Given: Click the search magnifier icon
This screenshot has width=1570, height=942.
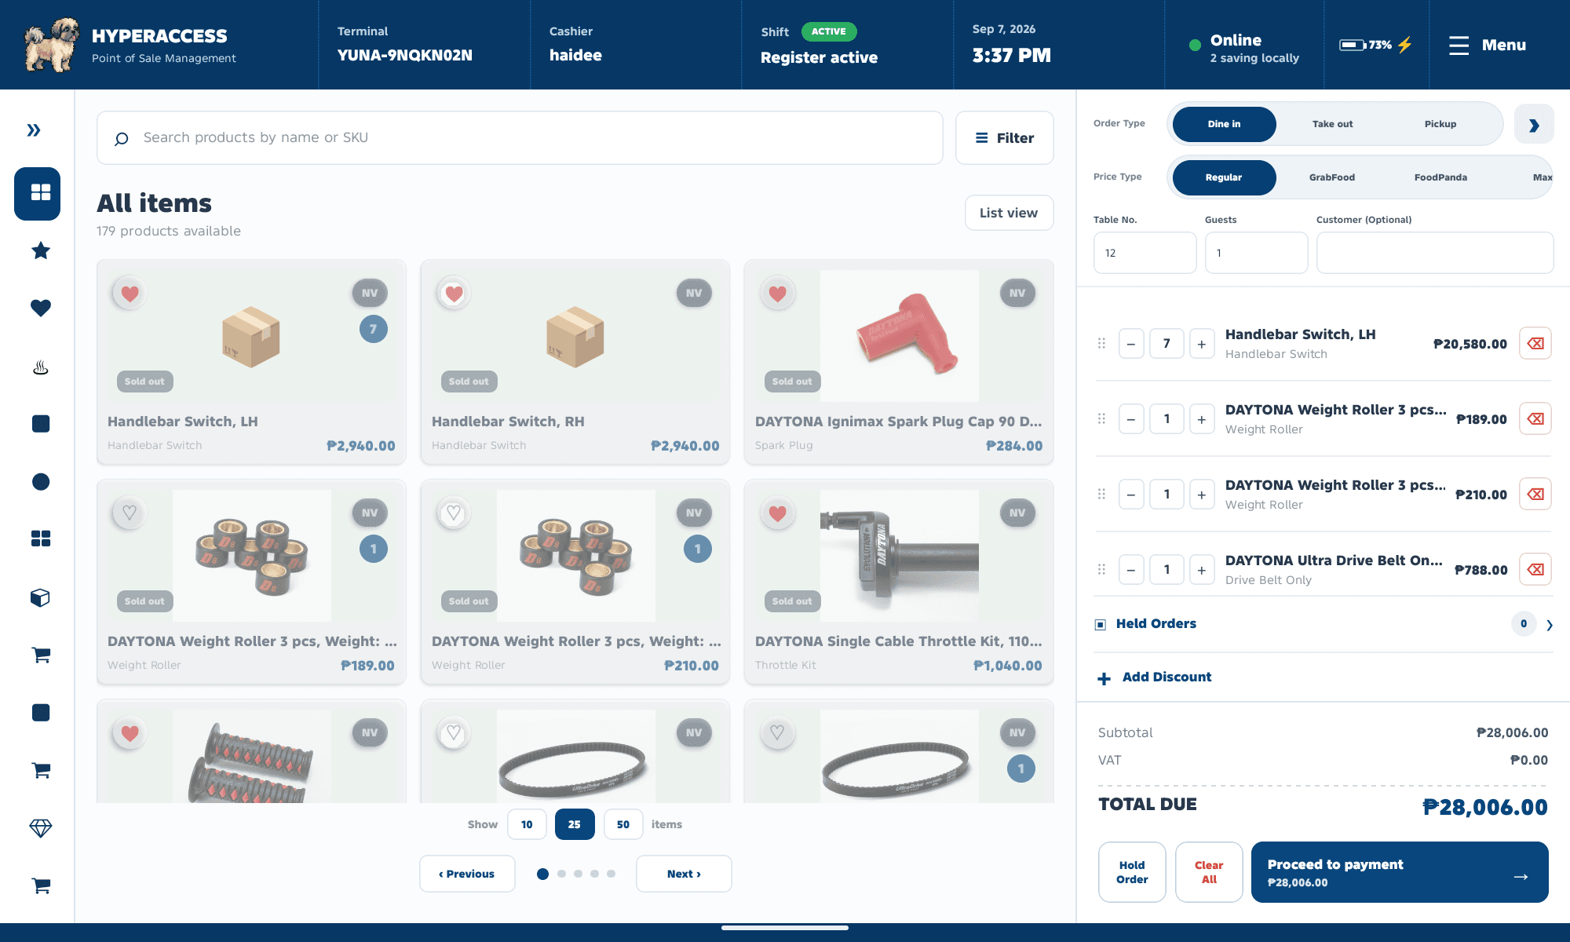Looking at the screenshot, I should [121, 138].
